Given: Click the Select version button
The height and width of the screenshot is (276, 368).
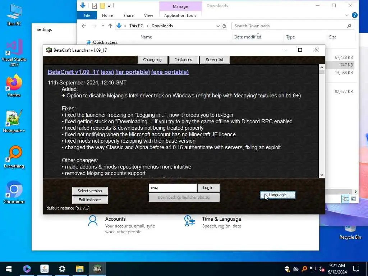Looking at the screenshot, I should (90, 191).
